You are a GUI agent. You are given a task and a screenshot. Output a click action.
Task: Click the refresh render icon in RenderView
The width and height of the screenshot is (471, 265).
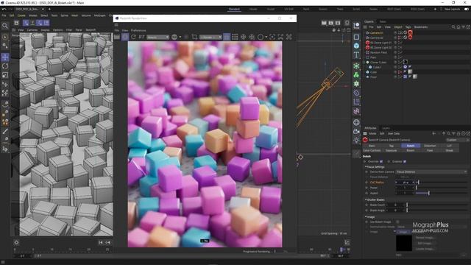pos(133,37)
